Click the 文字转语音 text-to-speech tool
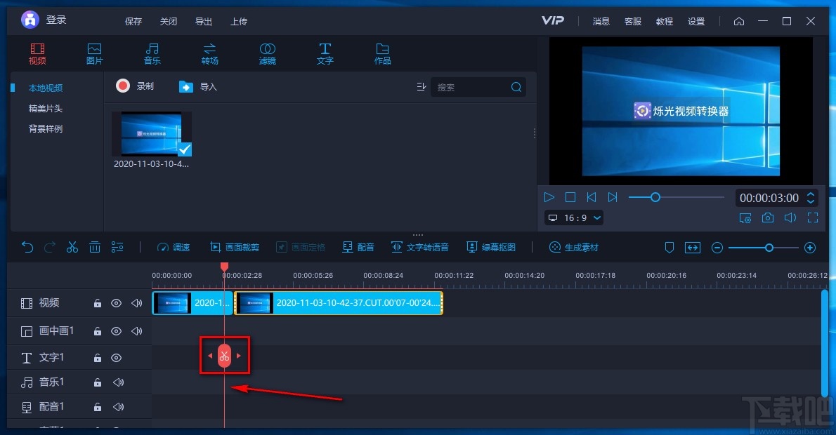 pyautogui.click(x=420, y=248)
